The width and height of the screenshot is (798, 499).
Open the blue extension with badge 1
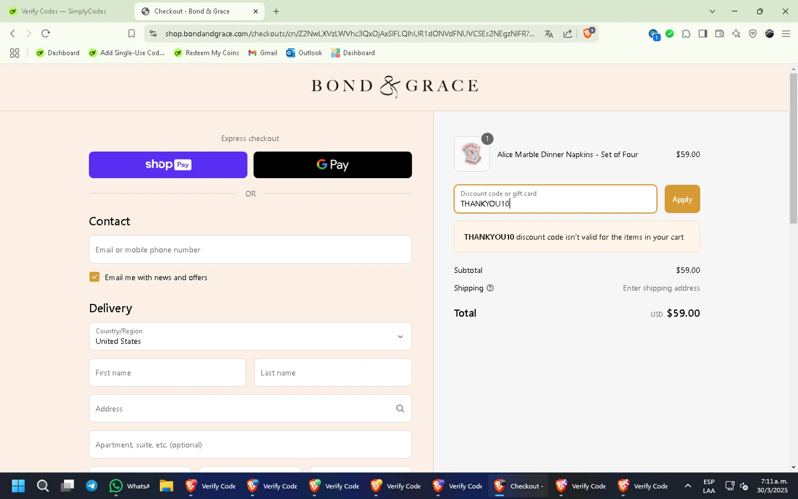654,34
